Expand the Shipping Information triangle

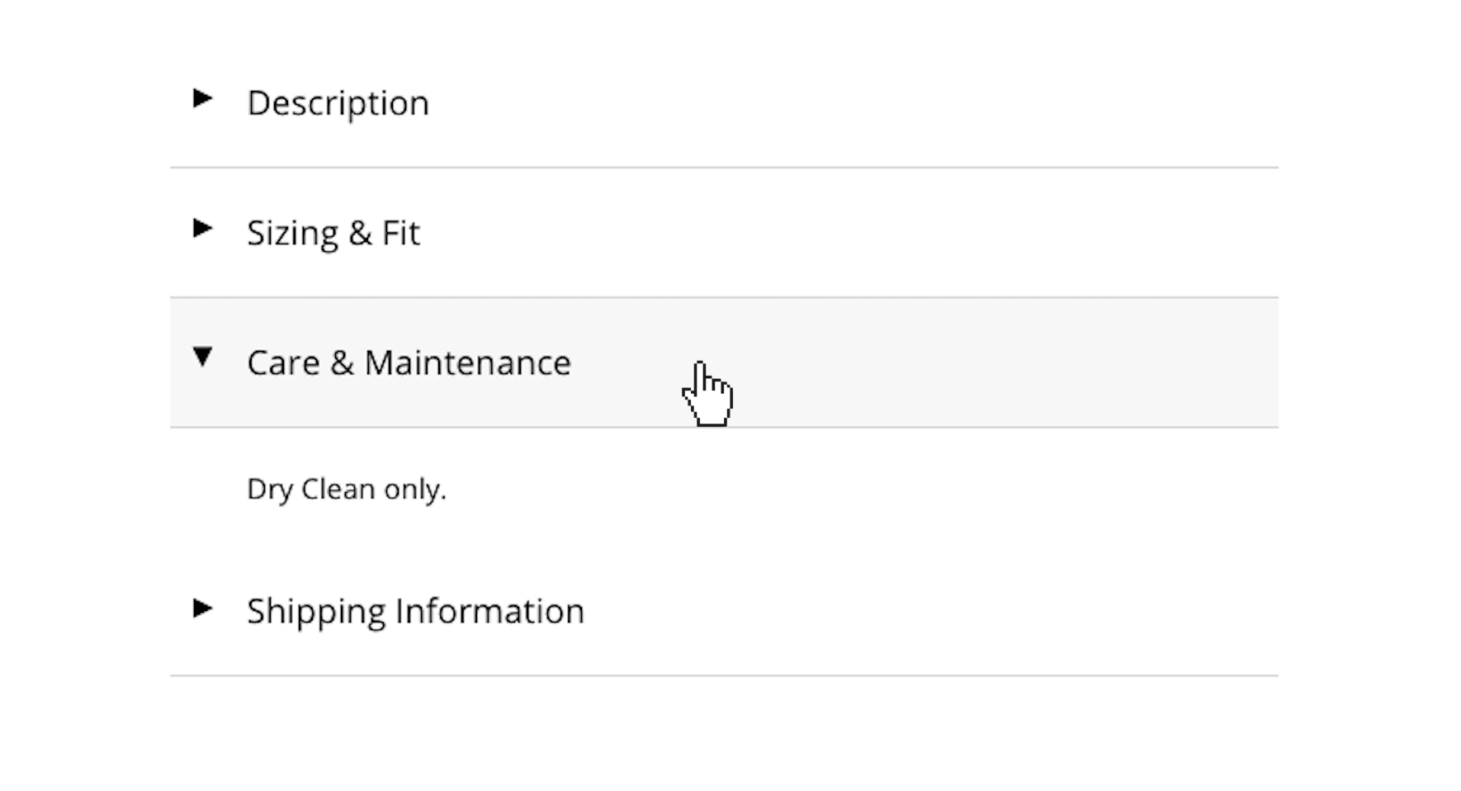point(202,609)
